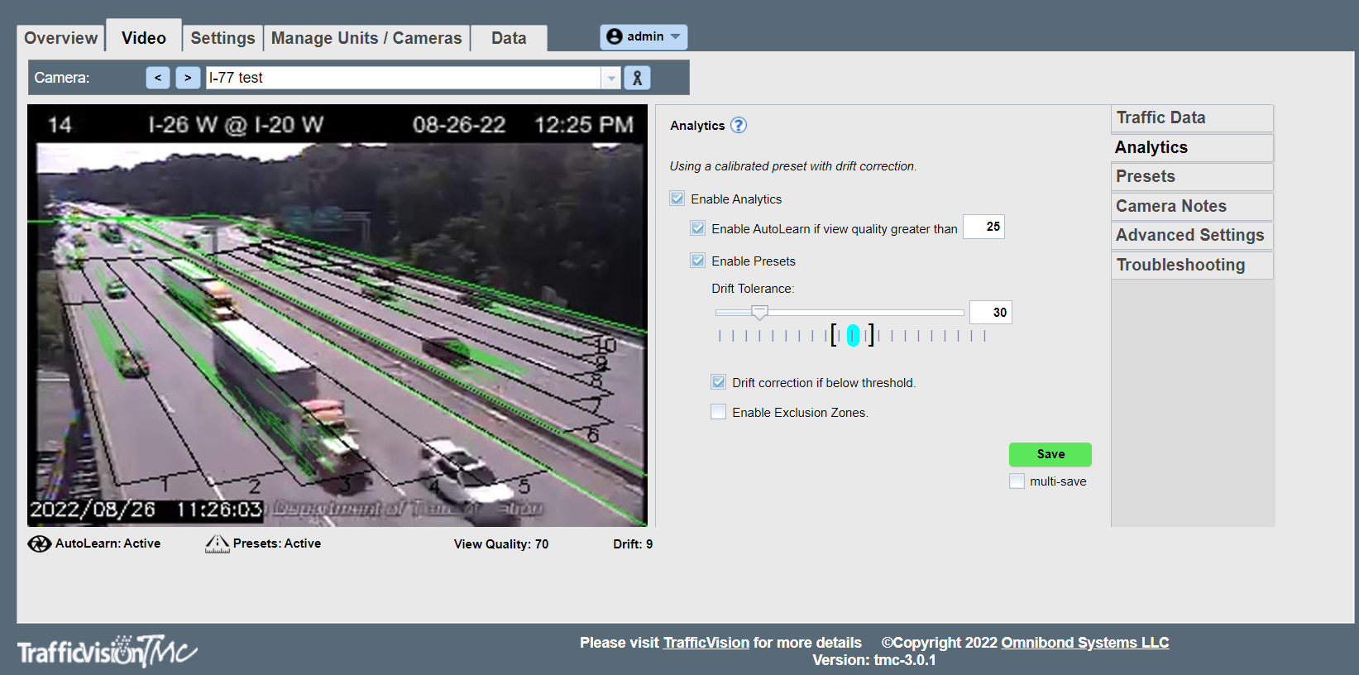Open the Presets side menu
Viewport: 1359px width, 675px height.
tap(1192, 176)
